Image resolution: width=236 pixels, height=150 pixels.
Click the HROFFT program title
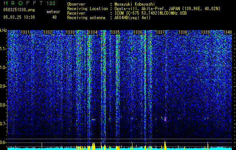pyautogui.click(x=24, y=3)
